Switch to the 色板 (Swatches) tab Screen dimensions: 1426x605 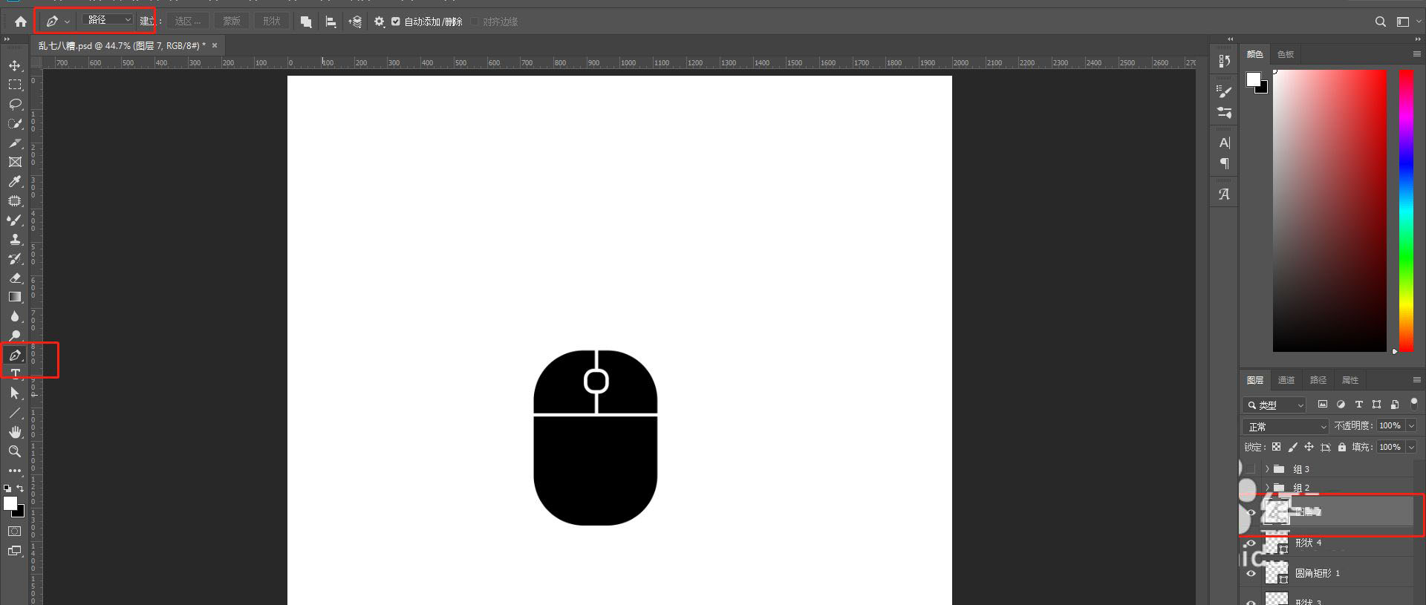(1286, 54)
